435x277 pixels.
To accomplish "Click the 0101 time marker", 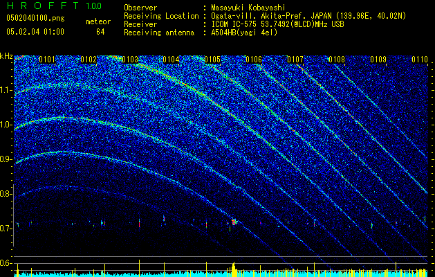I will tap(47, 60).
